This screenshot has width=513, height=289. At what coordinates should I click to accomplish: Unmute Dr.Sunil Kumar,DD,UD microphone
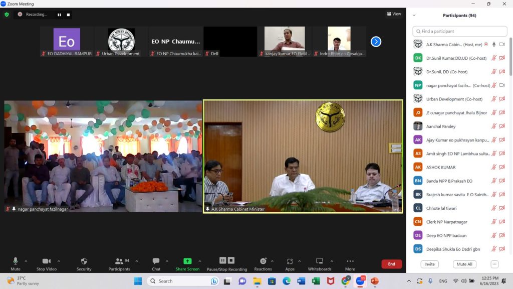click(494, 58)
